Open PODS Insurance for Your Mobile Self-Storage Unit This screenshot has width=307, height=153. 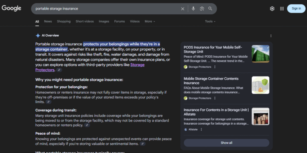click(x=213, y=49)
